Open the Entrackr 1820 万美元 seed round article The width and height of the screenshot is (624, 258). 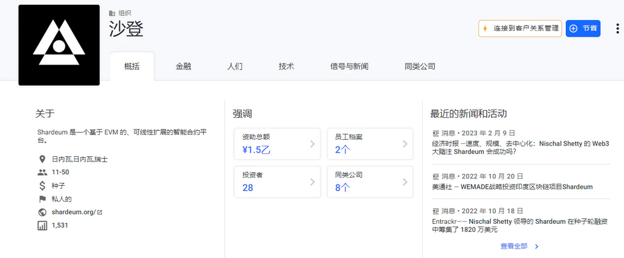[x=520, y=225]
